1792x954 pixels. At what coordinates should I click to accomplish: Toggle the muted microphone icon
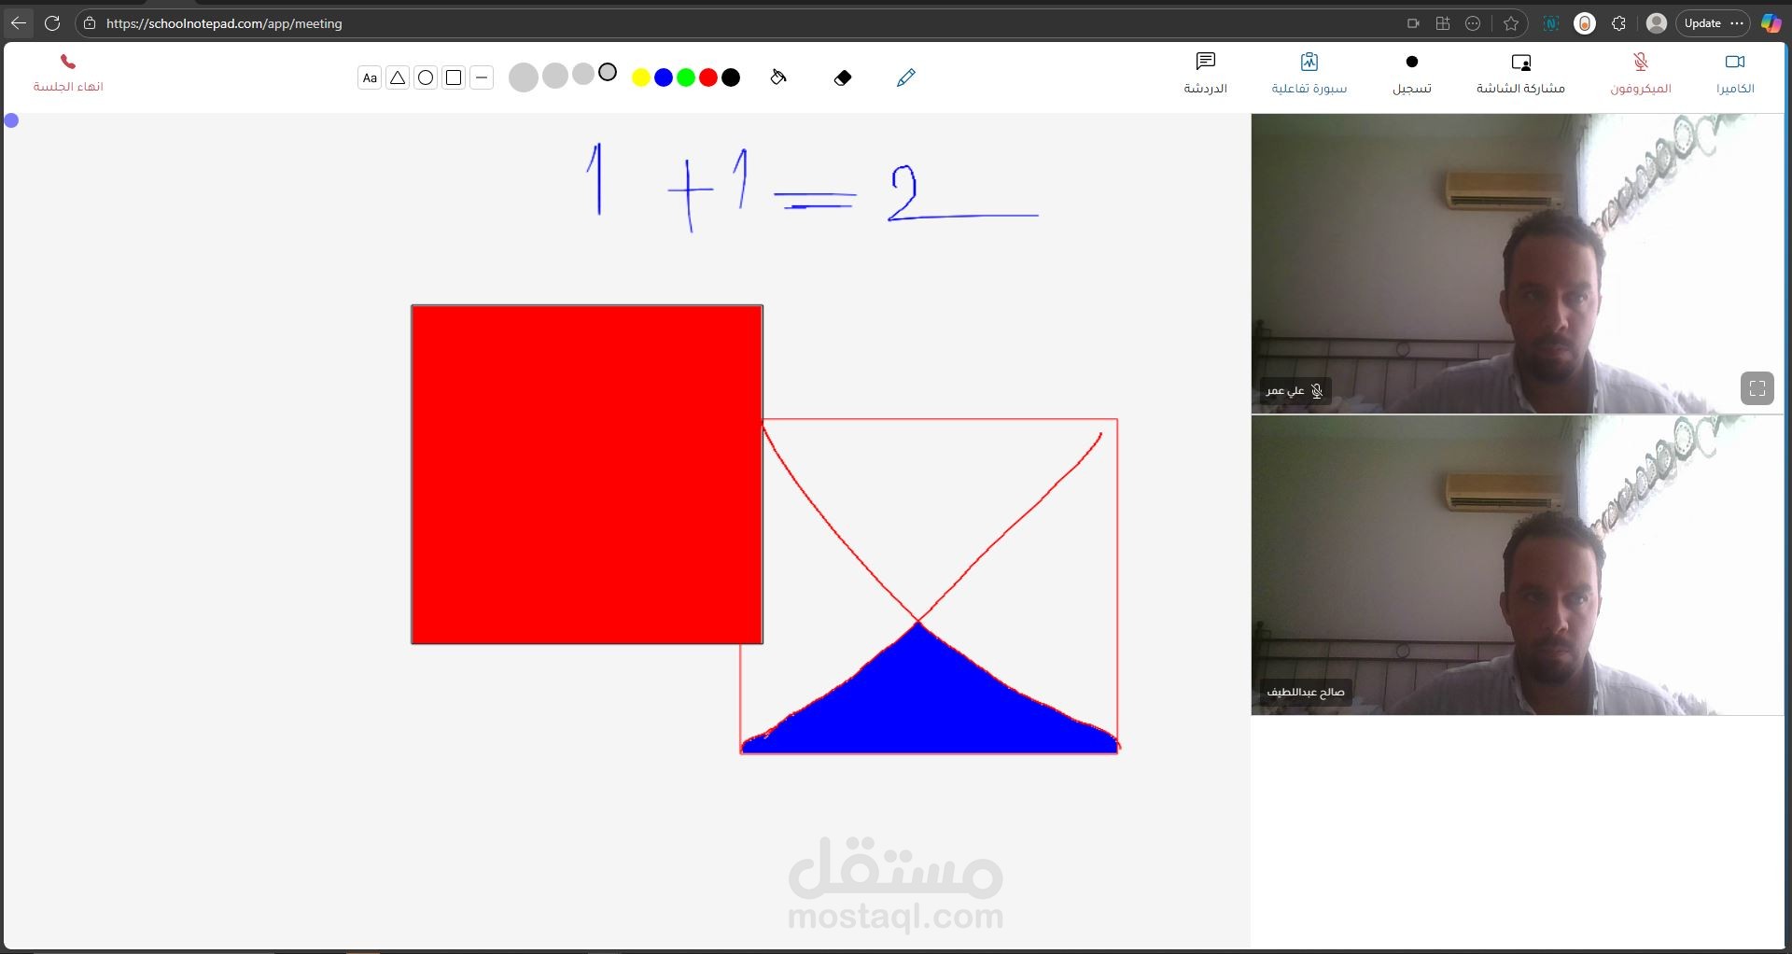click(1641, 62)
